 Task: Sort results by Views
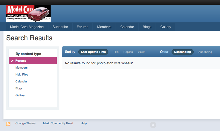click(x=141, y=52)
